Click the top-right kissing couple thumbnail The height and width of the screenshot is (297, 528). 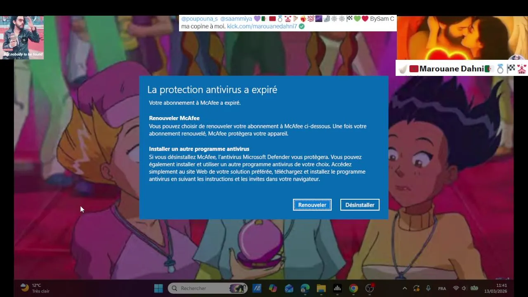click(x=462, y=38)
